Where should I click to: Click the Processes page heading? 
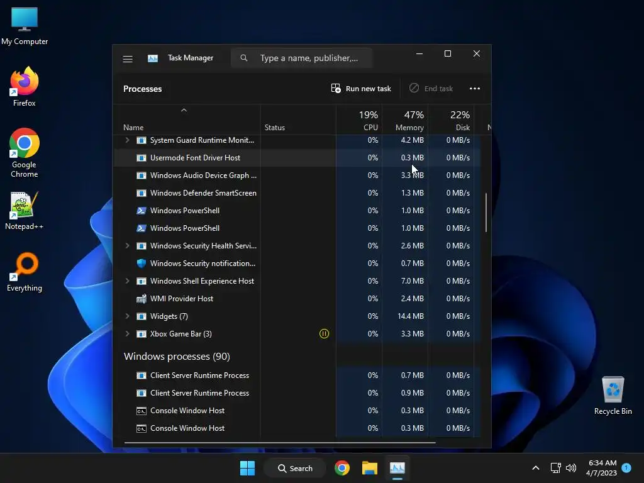tap(143, 89)
